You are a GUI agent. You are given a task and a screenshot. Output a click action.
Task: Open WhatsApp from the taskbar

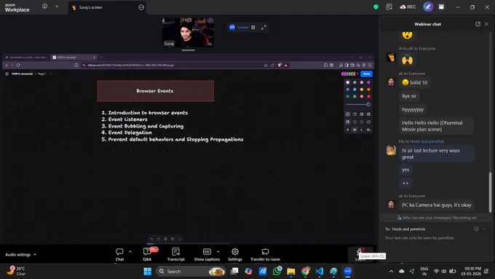(277, 271)
